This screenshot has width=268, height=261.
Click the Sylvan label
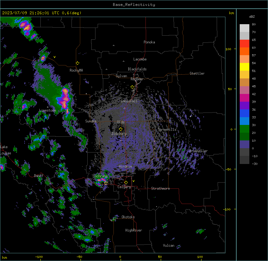[x=121, y=76]
